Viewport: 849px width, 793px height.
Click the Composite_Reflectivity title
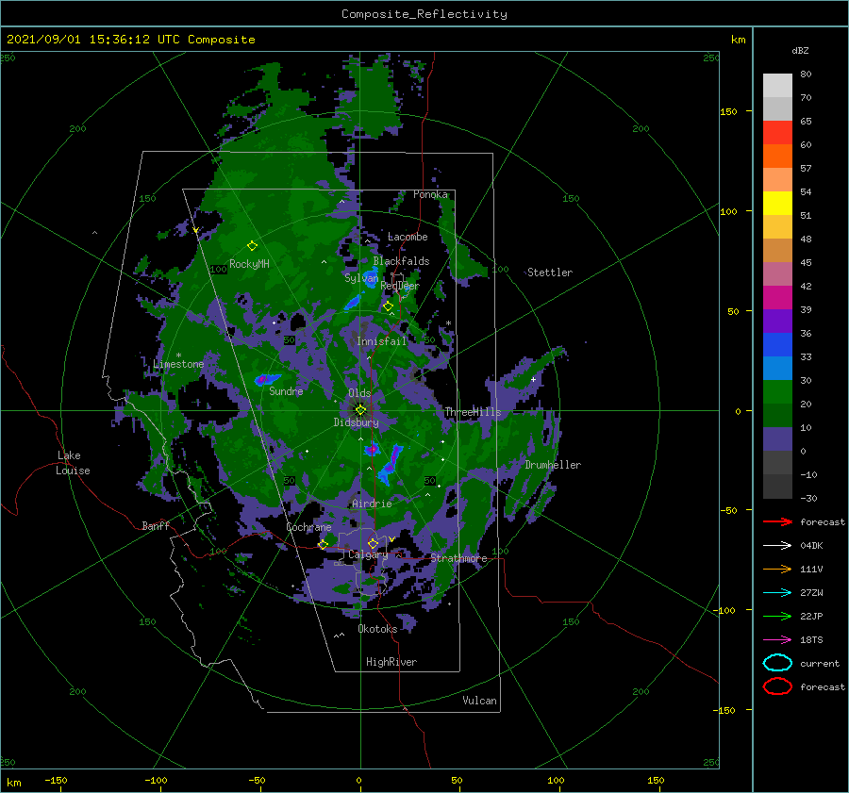pos(424,14)
